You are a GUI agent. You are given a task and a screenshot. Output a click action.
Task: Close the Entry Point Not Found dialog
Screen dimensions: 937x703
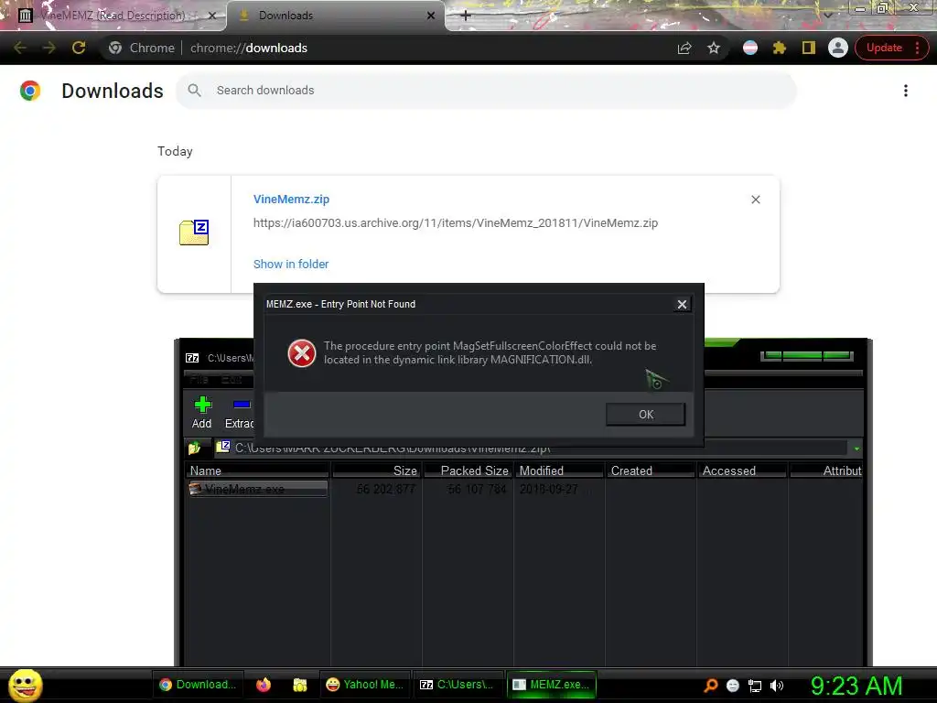click(x=682, y=304)
